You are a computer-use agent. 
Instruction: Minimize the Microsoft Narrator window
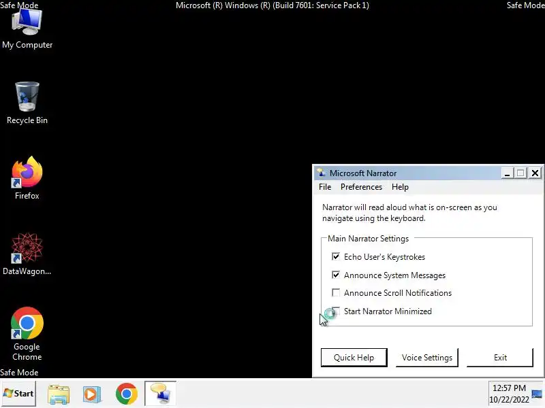click(507, 173)
